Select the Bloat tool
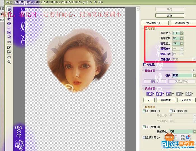The width and height of the screenshot is (196, 151). coord(9,28)
